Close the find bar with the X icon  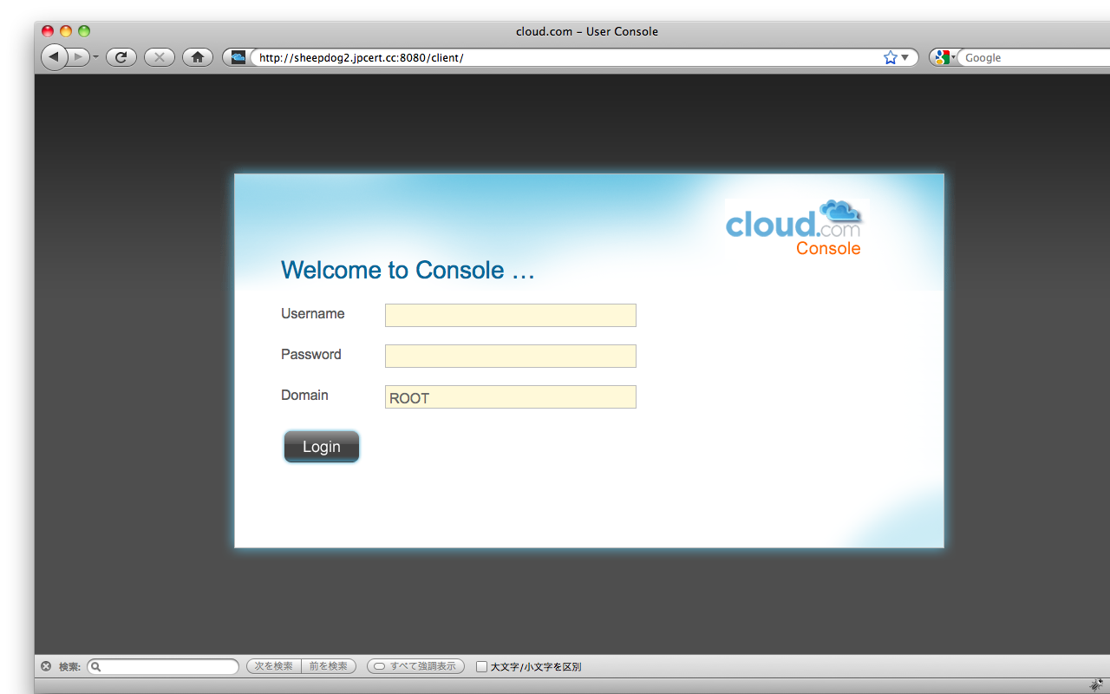[x=46, y=666]
